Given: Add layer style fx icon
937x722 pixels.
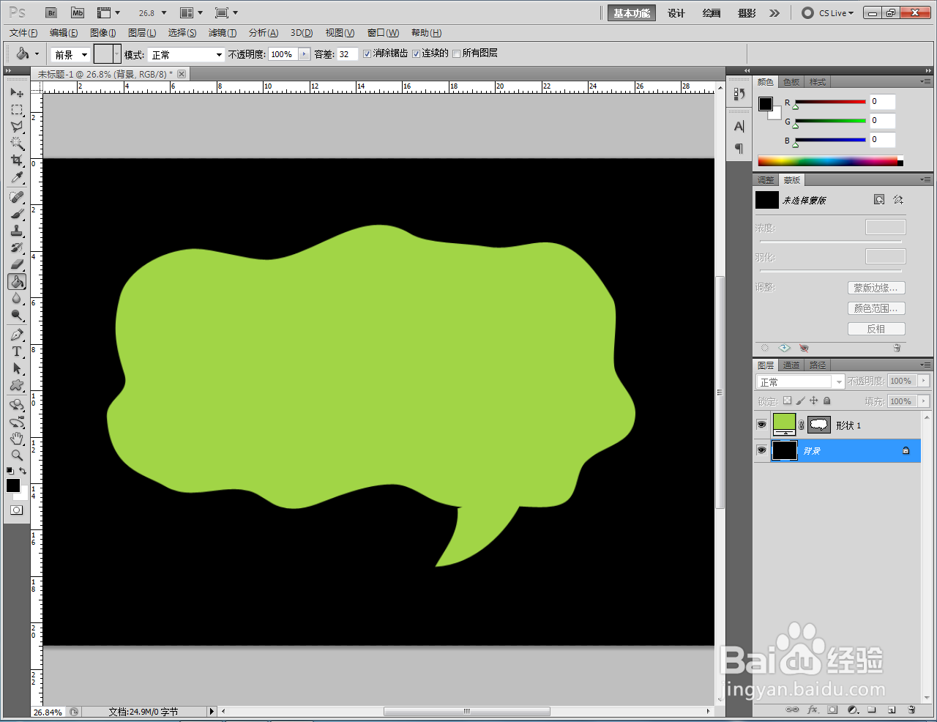Looking at the screenshot, I should (x=813, y=710).
